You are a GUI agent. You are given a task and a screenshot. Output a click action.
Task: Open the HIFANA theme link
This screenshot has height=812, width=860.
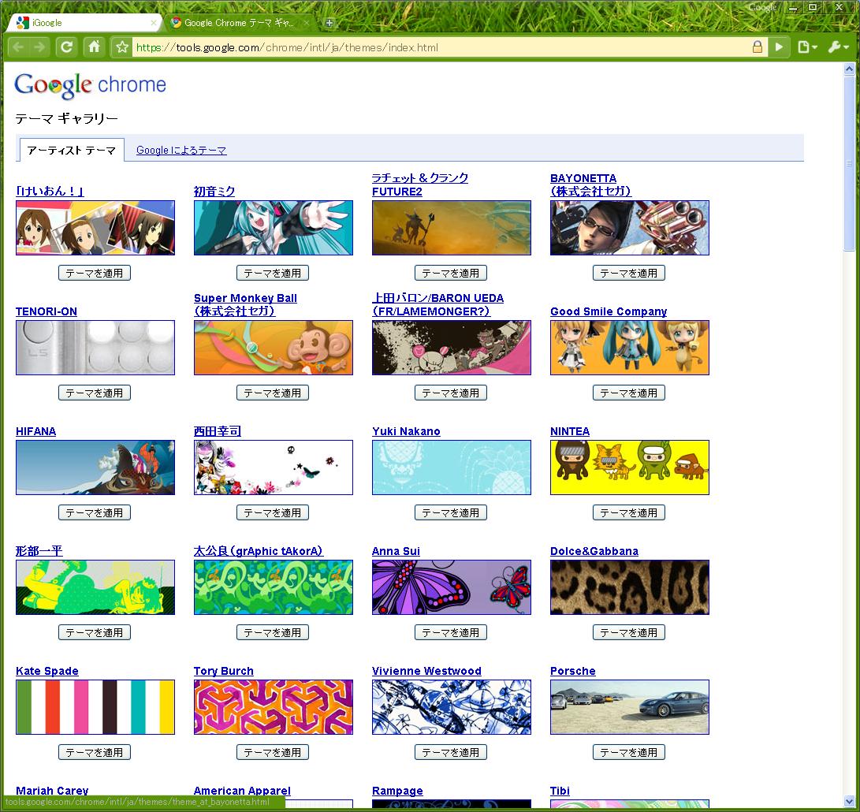click(x=36, y=431)
